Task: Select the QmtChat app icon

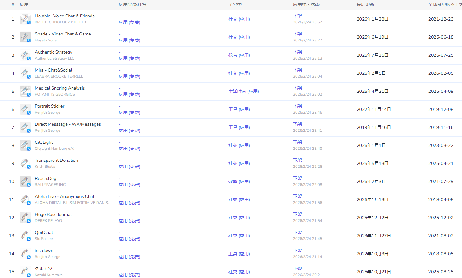Action: [25, 236]
